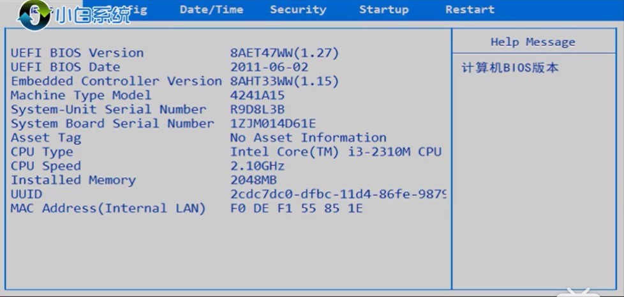Switch to the Date/Time tab

pyautogui.click(x=211, y=10)
